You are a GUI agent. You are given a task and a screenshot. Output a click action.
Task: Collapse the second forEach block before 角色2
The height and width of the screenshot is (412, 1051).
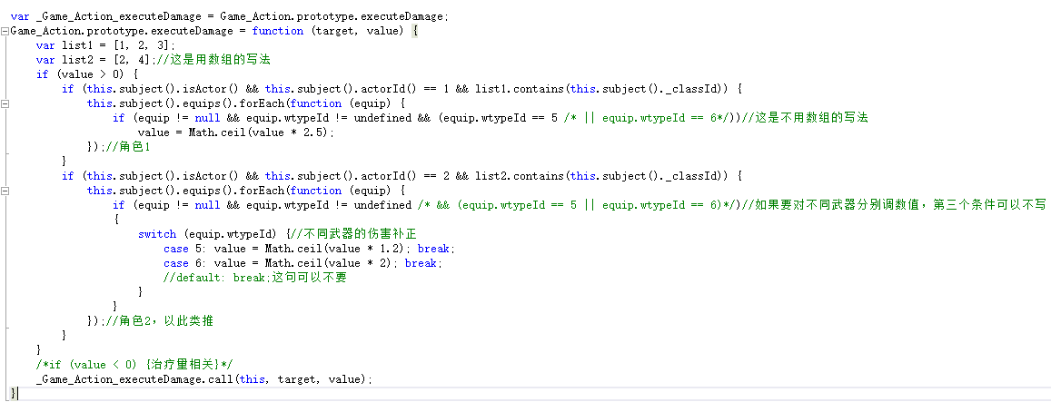pyautogui.click(x=5, y=191)
